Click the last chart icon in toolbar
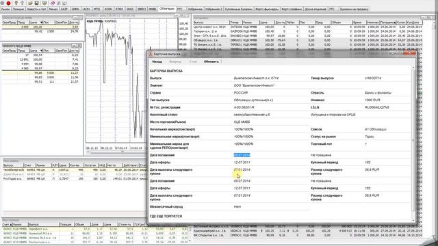 click(x=65, y=3)
